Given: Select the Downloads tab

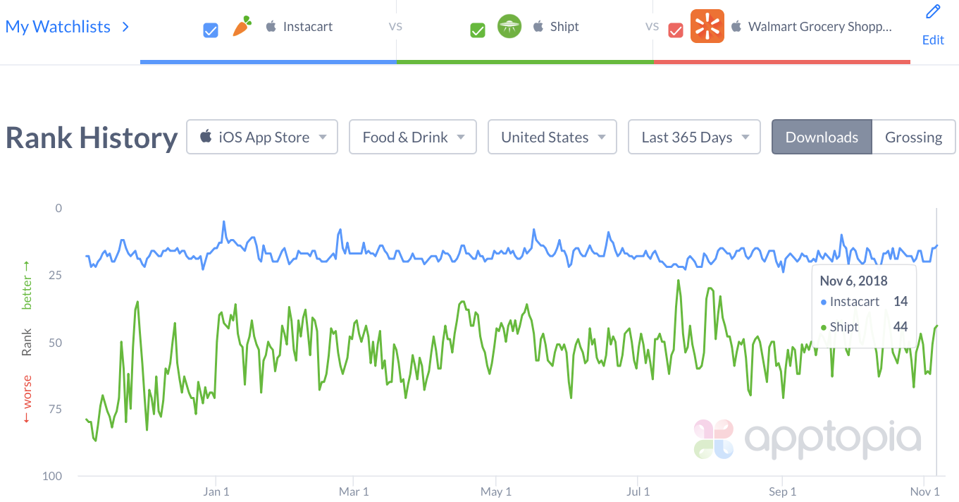Looking at the screenshot, I should pos(822,137).
